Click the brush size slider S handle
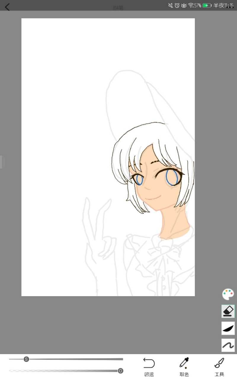 26,359
